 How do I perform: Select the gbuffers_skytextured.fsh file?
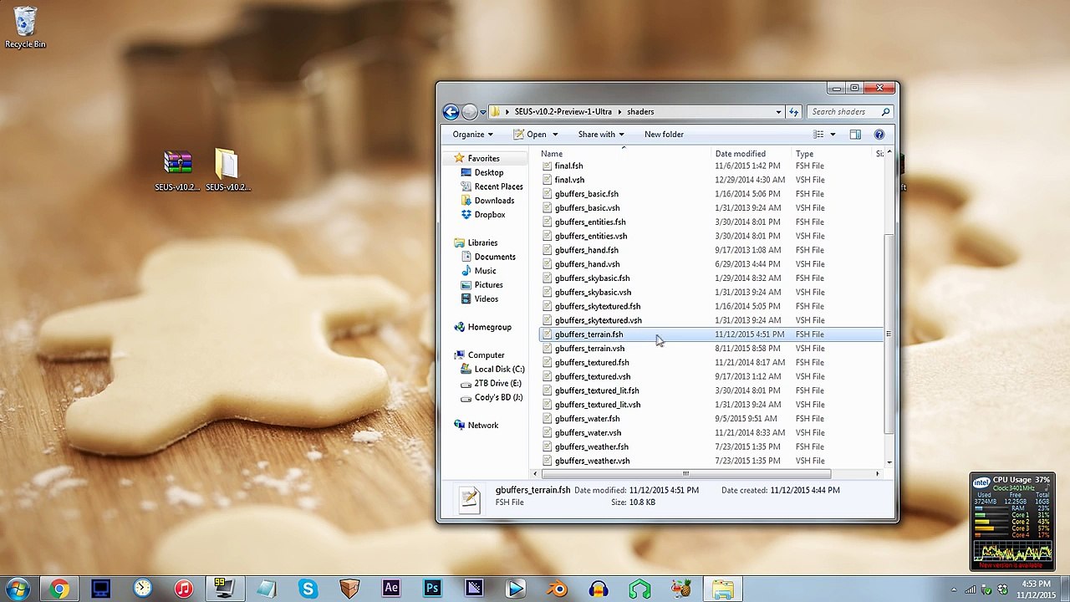[597, 307]
